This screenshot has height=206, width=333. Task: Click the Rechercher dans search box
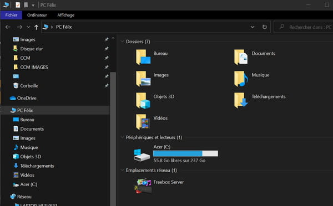coord(304,27)
